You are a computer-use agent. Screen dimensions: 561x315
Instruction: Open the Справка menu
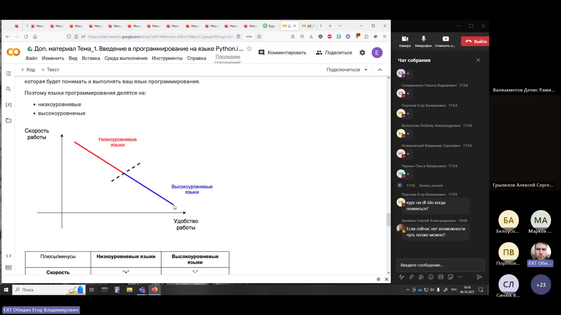[x=197, y=58]
